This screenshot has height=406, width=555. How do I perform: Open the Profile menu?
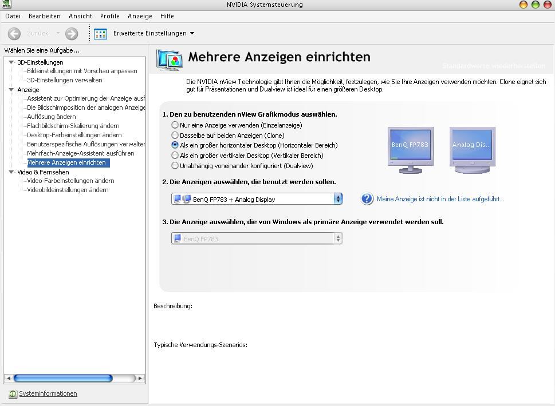[x=110, y=16]
